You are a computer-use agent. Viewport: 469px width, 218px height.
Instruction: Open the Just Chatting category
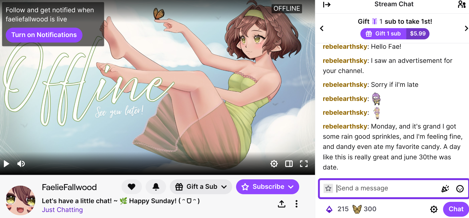click(62, 210)
